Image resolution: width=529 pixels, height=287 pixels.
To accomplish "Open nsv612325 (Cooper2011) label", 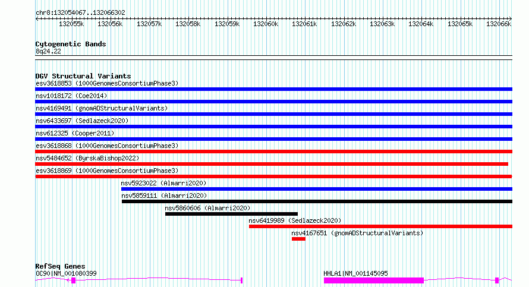I will pos(75,133).
